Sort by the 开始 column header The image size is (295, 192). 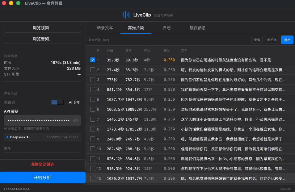[x=110, y=50]
